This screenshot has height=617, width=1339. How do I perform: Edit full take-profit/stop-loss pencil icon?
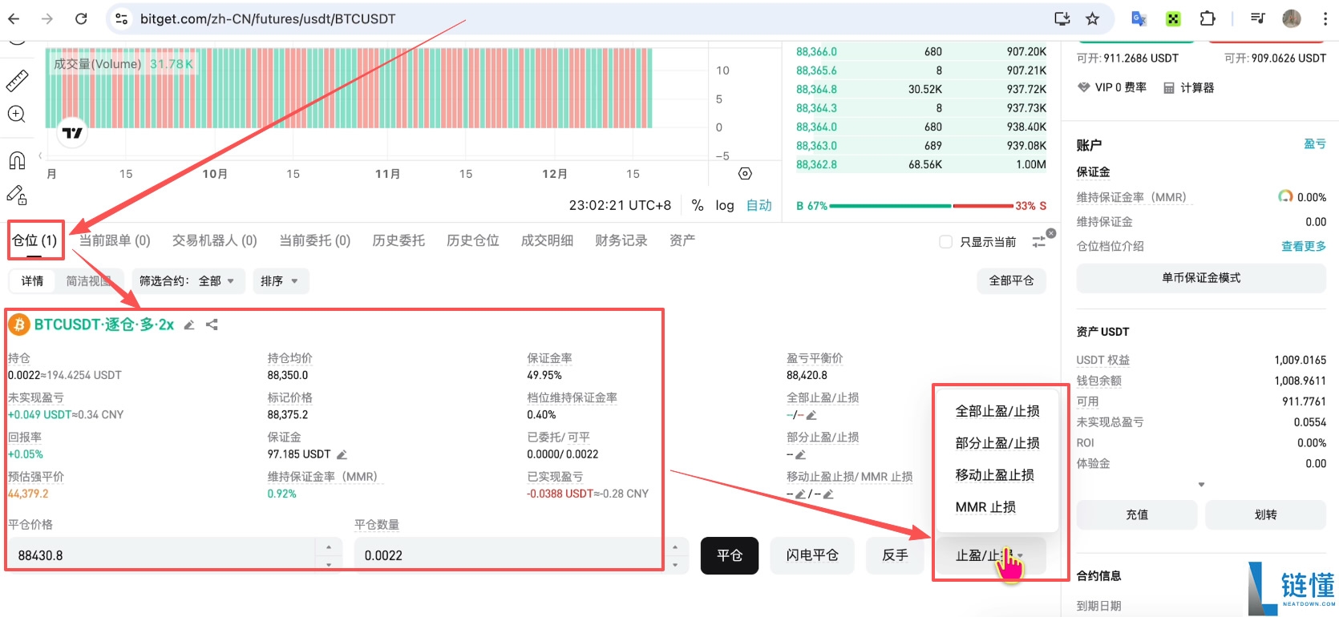[811, 415]
